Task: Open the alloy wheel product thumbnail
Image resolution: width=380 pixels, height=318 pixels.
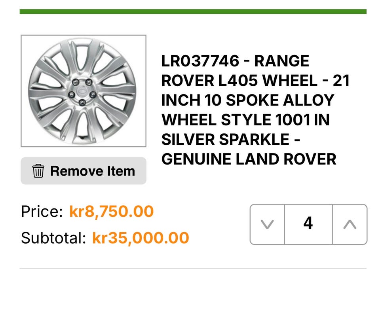Action: (x=84, y=91)
